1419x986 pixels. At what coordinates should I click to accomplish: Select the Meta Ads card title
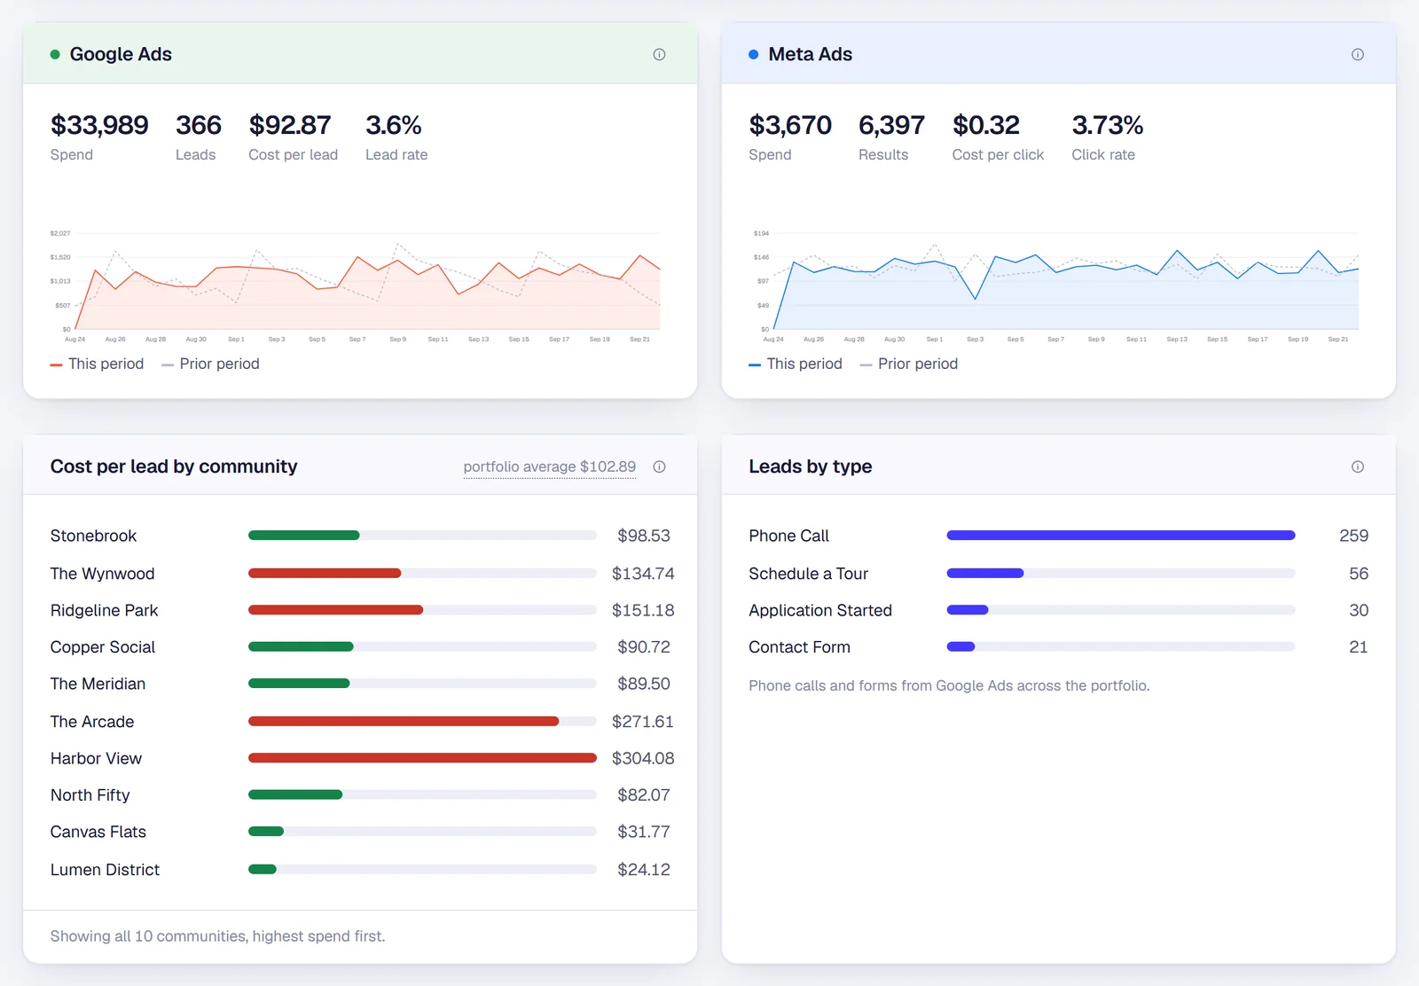[x=810, y=54]
